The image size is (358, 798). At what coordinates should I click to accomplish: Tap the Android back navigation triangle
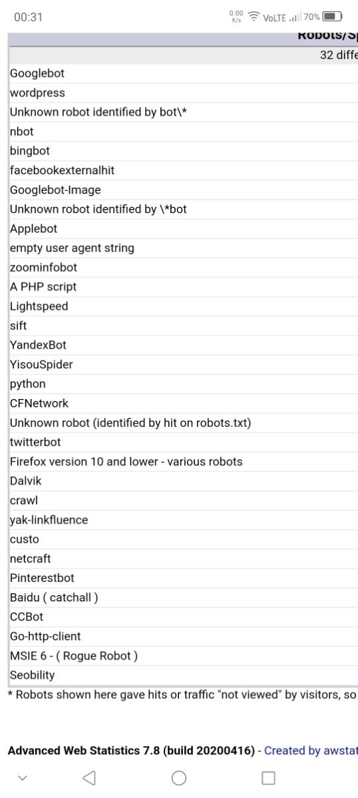[89, 777]
